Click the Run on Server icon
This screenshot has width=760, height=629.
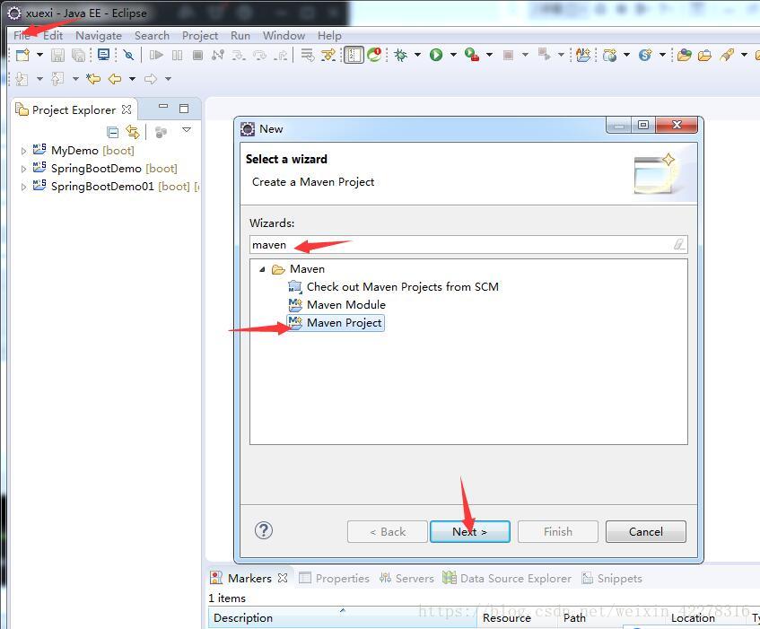472,55
